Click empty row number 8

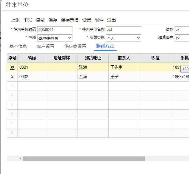12,133
